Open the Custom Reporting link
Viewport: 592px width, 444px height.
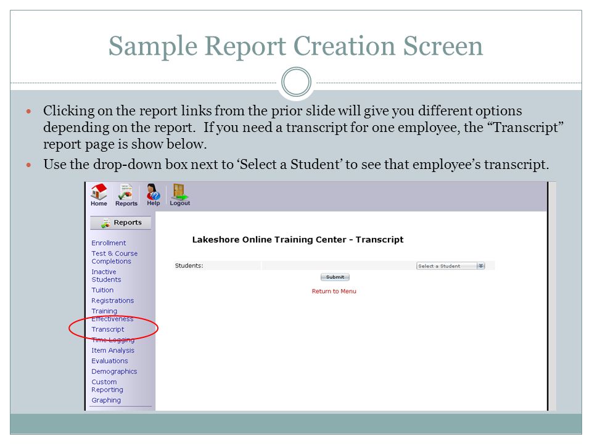pos(107,386)
